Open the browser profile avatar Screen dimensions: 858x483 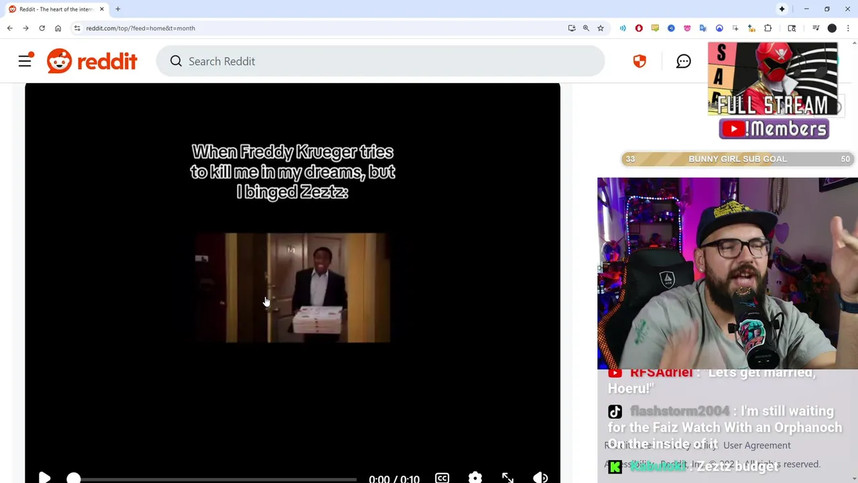[832, 28]
